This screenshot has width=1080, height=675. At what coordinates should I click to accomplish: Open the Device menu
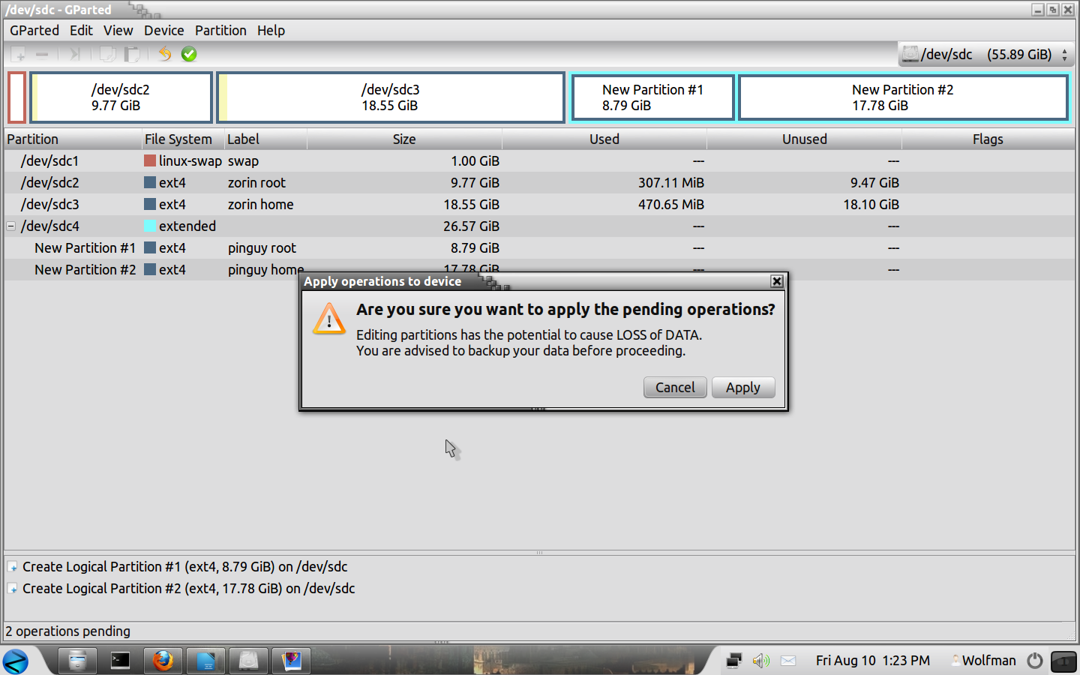tap(163, 31)
